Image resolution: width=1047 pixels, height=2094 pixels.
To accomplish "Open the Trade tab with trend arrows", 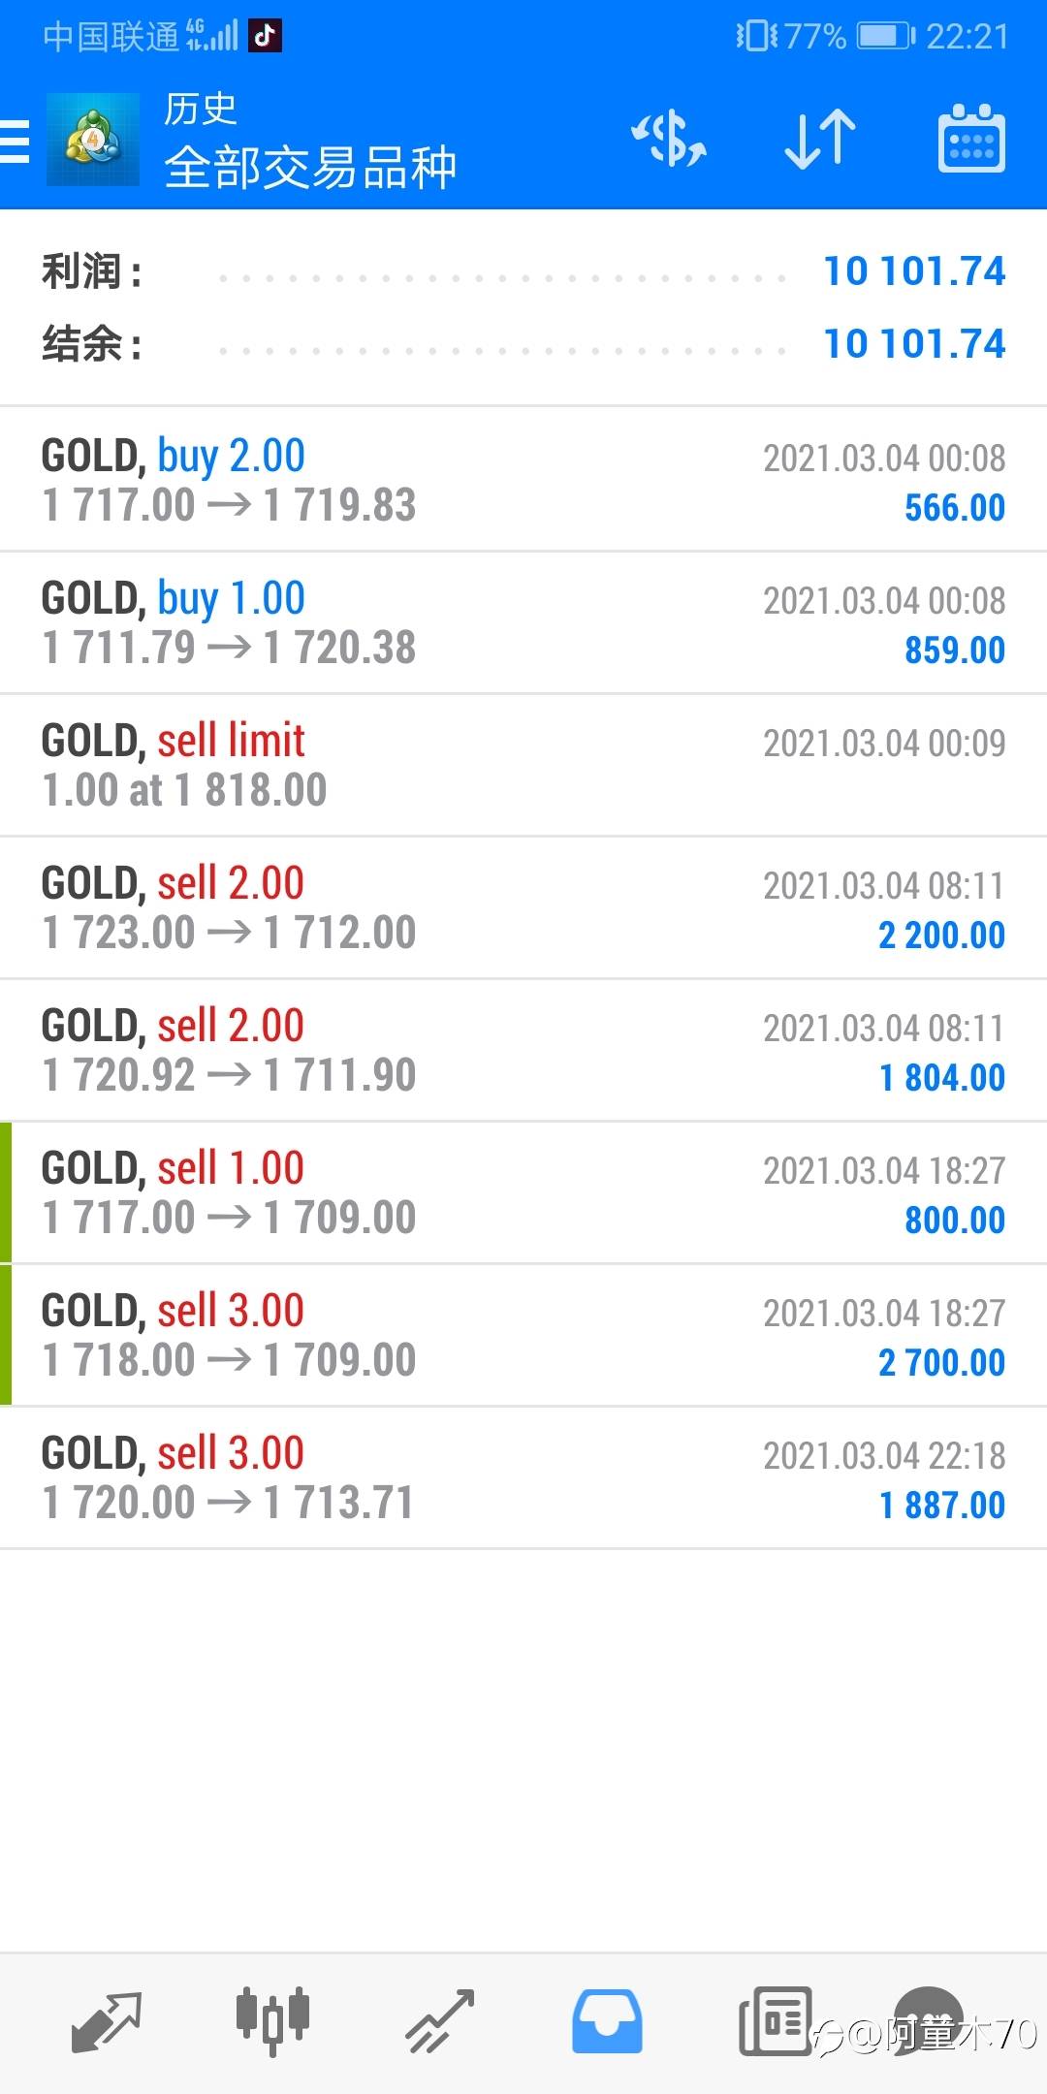I will click(440, 2022).
